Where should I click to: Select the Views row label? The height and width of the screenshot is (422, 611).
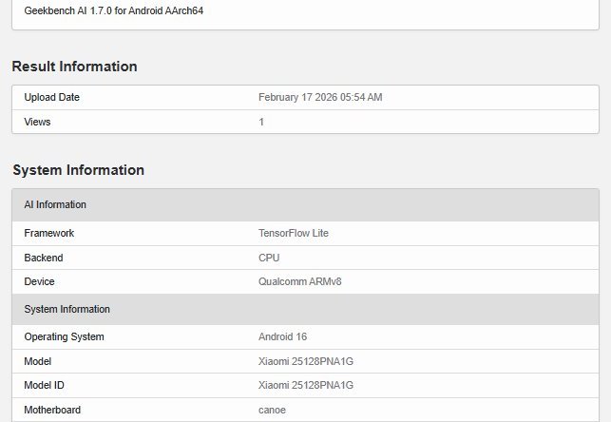tap(37, 122)
